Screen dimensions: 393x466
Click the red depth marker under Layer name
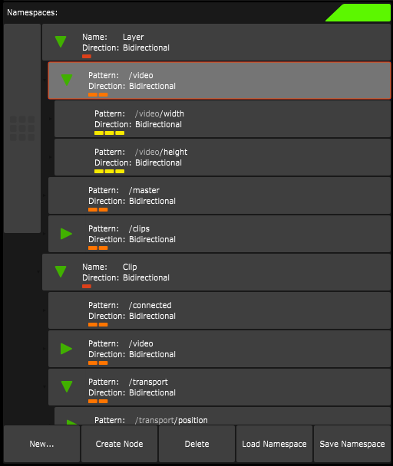click(x=87, y=56)
